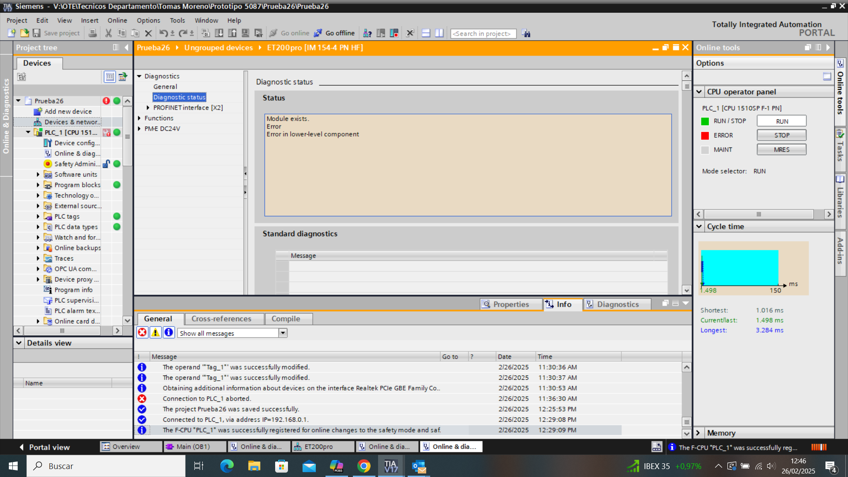Click the Download to device icon

(219, 33)
